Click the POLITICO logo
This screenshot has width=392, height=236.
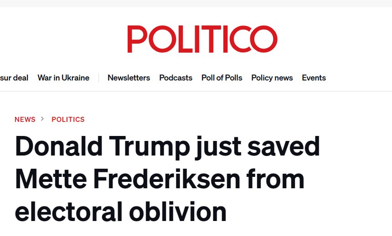pos(202,39)
